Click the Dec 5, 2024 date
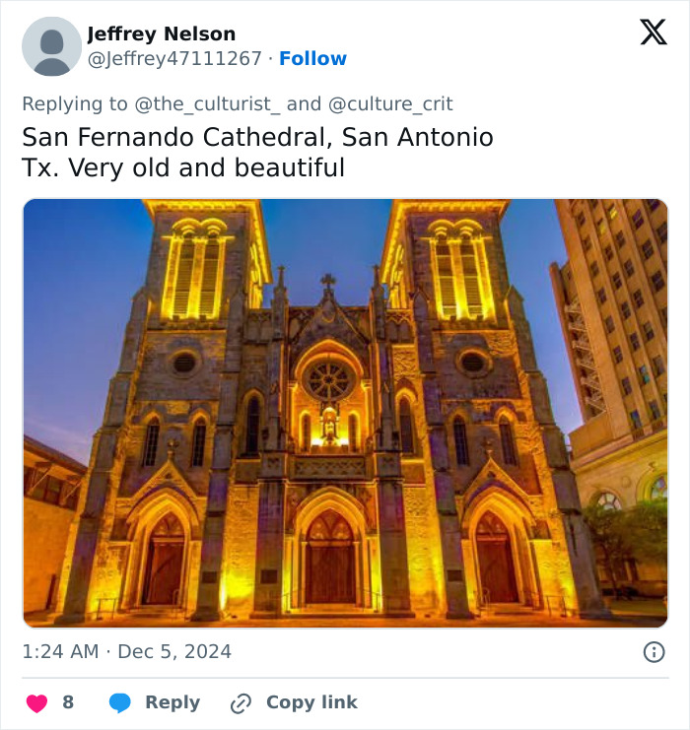The height and width of the screenshot is (730, 690). point(175,651)
